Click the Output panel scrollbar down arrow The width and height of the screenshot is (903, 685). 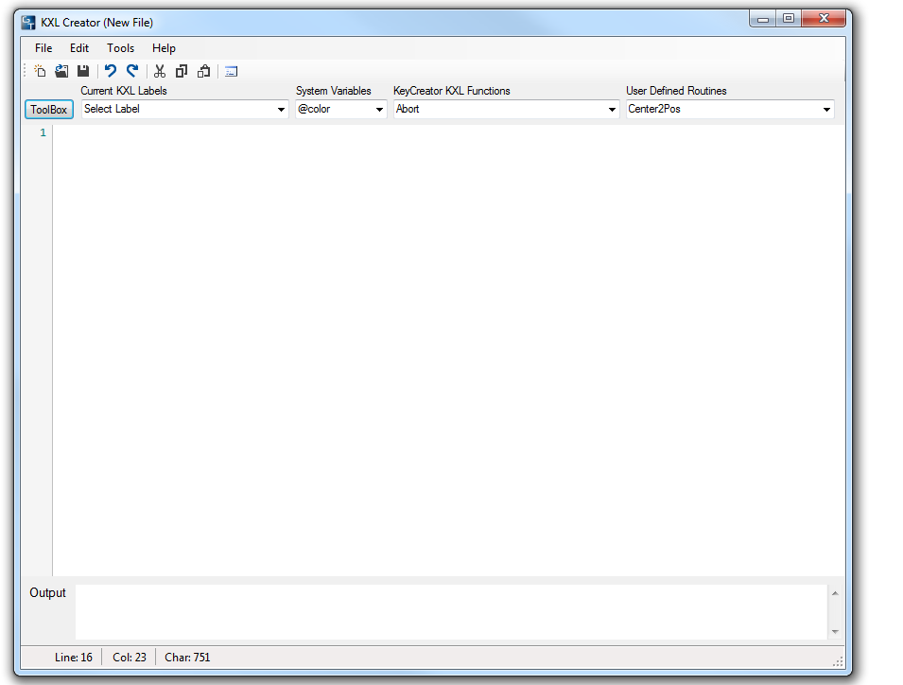tap(835, 631)
